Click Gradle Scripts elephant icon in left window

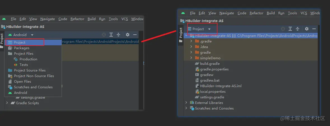(13, 103)
